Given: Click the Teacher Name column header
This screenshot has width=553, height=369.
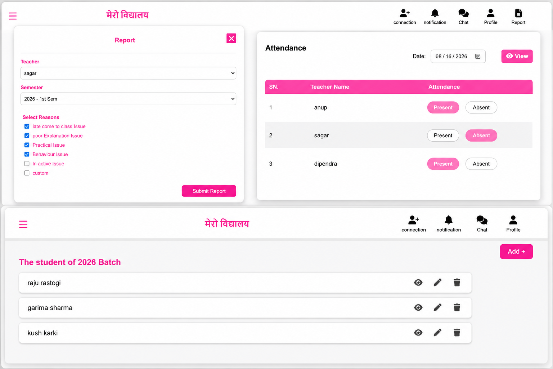Looking at the screenshot, I should (x=330, y=87).
